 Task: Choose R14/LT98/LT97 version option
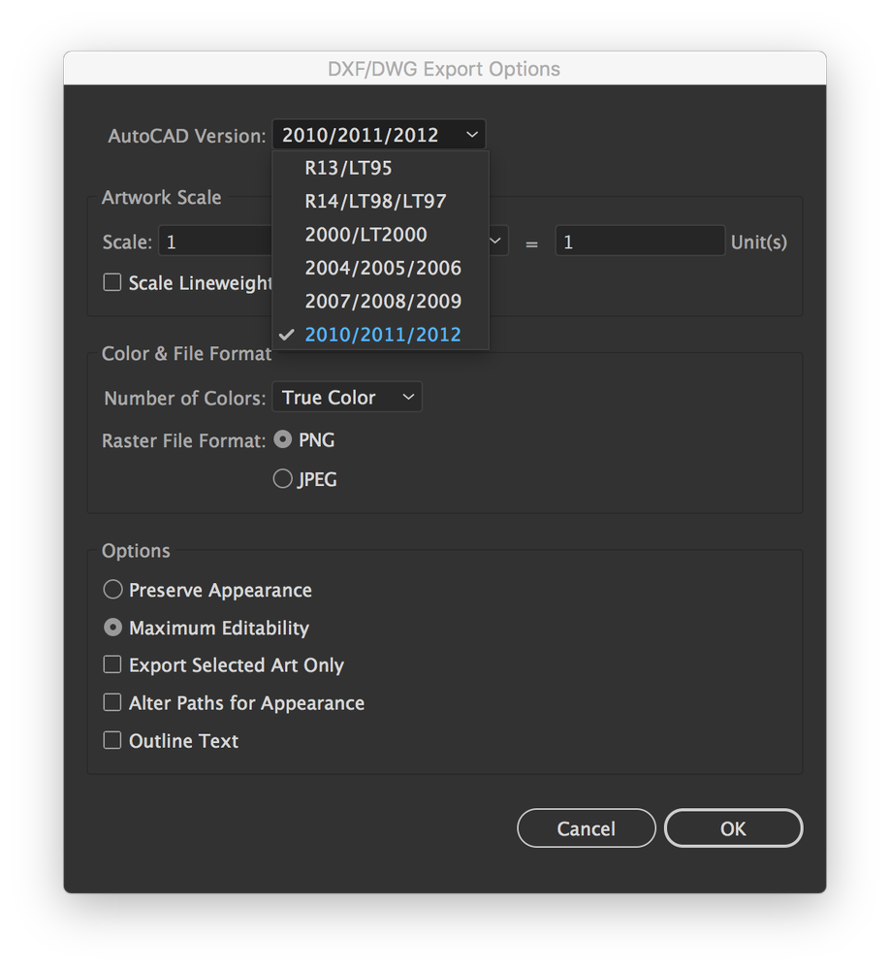pyautogui.click(x=376, y=201)
